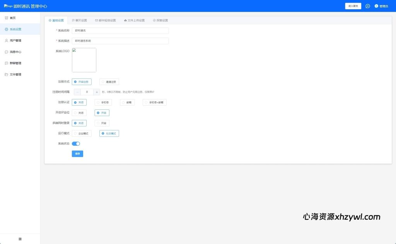Click the 文件管理 folder icon

point(6,74)
